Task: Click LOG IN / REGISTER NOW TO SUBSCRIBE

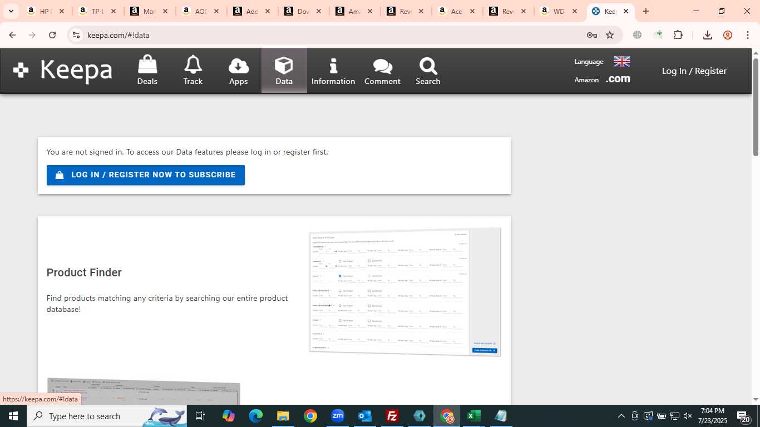Action: pyautogui.click(x=146, y=175)
